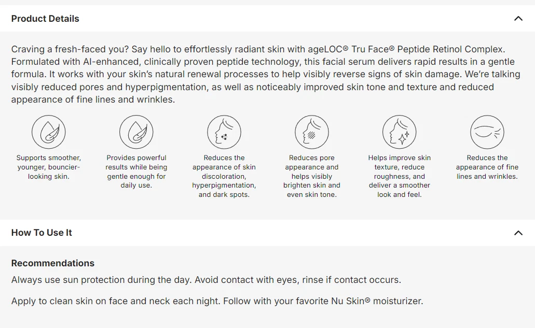
Task: Click the smoother, bouncier skin droplet icon
Action: [x=49, y=132]
